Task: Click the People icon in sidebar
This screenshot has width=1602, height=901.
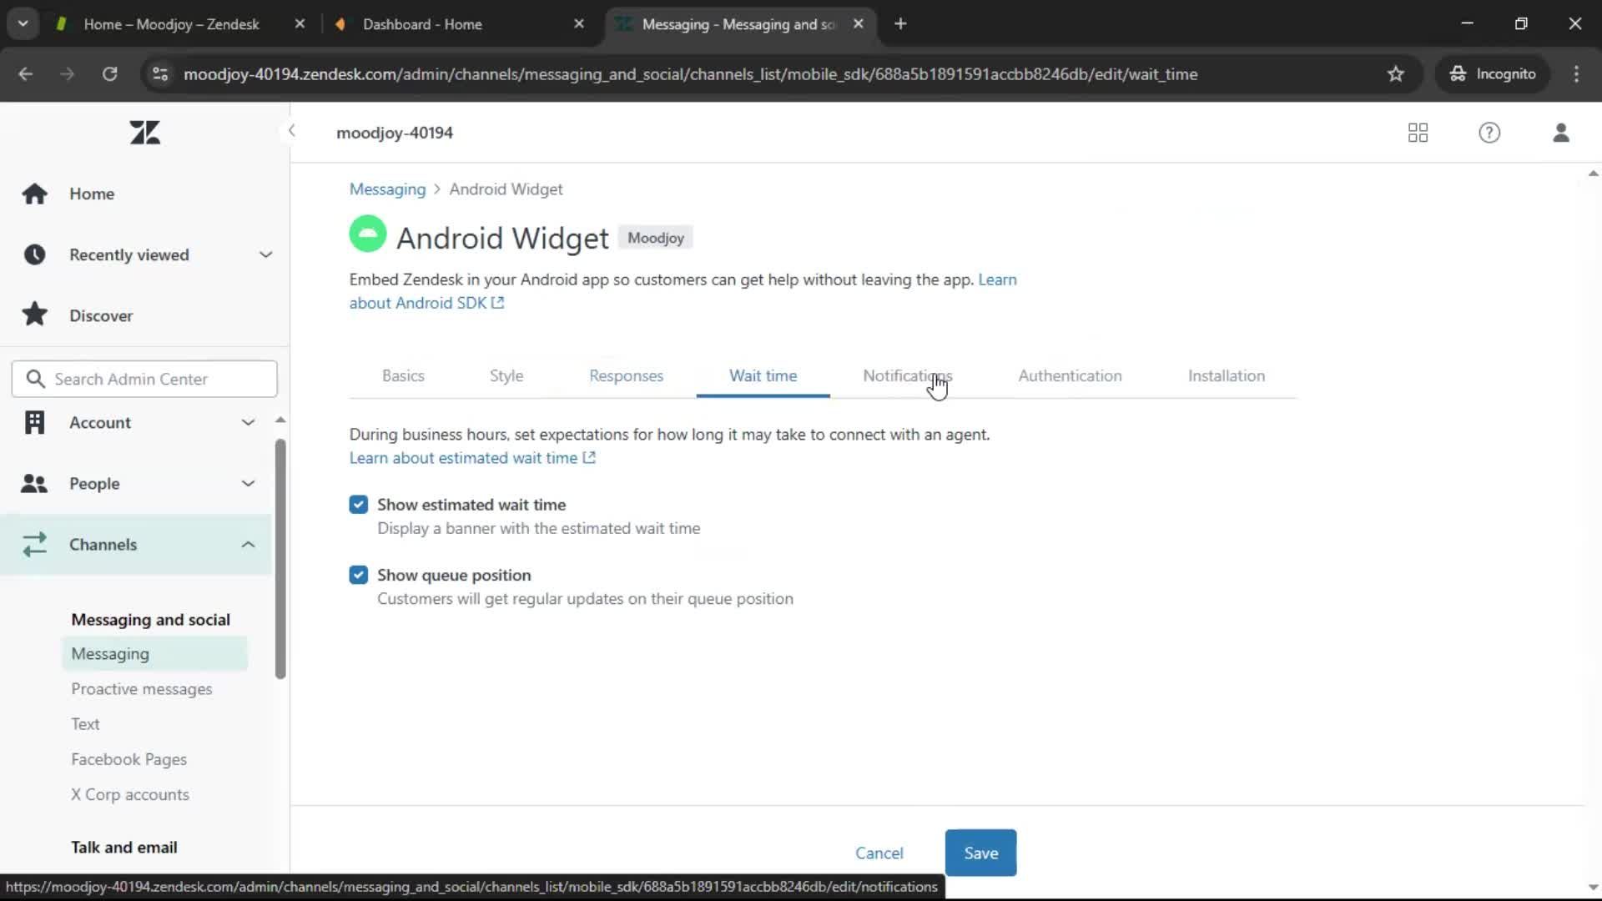Action: pyautogui.click(x=34, y=483)
